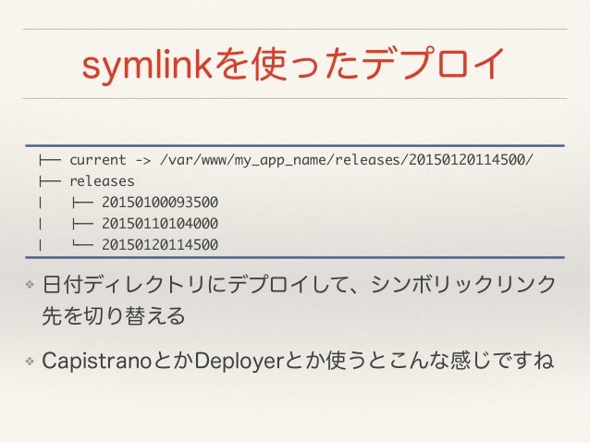This screenshot has width=590, height=443.
Task: Click the bullet text starting '日付ディレクトリにデプロイして'
Action: pos(299,300)
